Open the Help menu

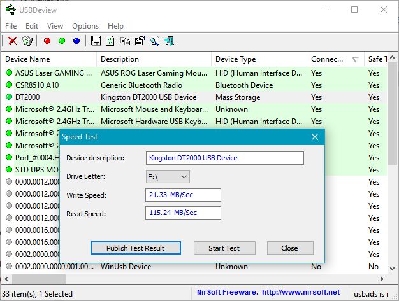point(115,26)
